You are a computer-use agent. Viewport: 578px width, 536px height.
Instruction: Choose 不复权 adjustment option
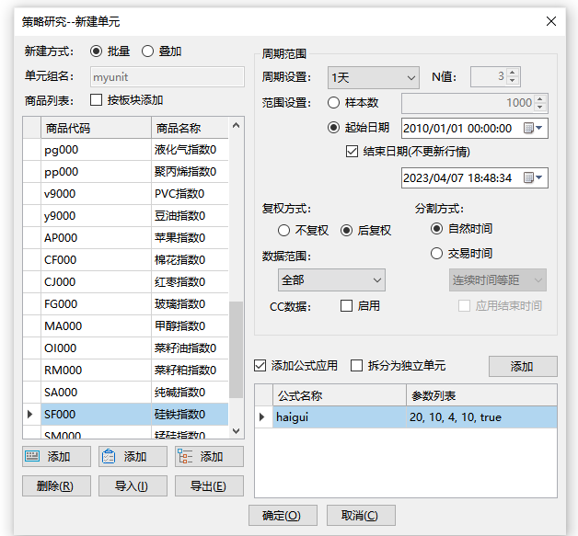284,231
